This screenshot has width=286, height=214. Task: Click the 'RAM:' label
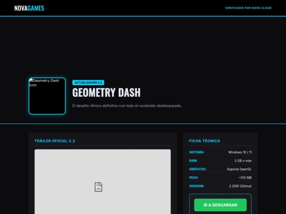click(193, 161)
